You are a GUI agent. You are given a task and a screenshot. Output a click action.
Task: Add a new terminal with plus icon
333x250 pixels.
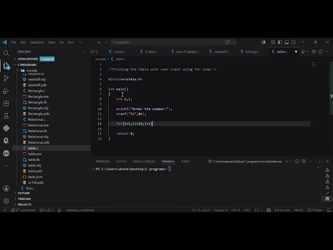[287, 161]
